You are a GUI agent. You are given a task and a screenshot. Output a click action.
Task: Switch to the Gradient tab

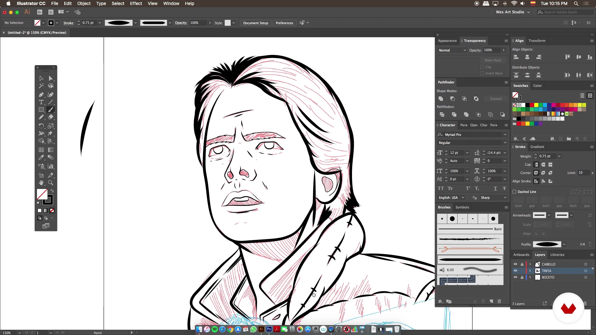pos(537,147)
